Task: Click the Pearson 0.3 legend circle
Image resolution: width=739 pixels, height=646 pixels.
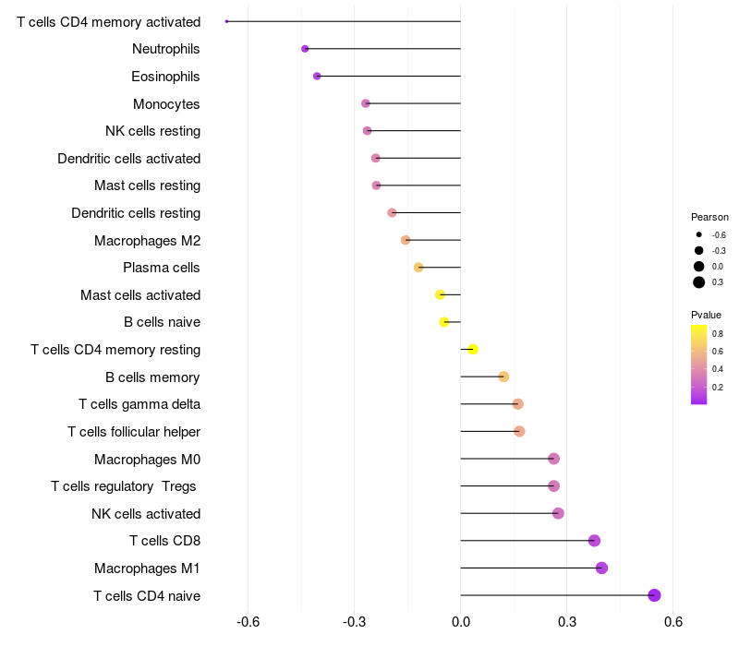Action: point(699,282)
